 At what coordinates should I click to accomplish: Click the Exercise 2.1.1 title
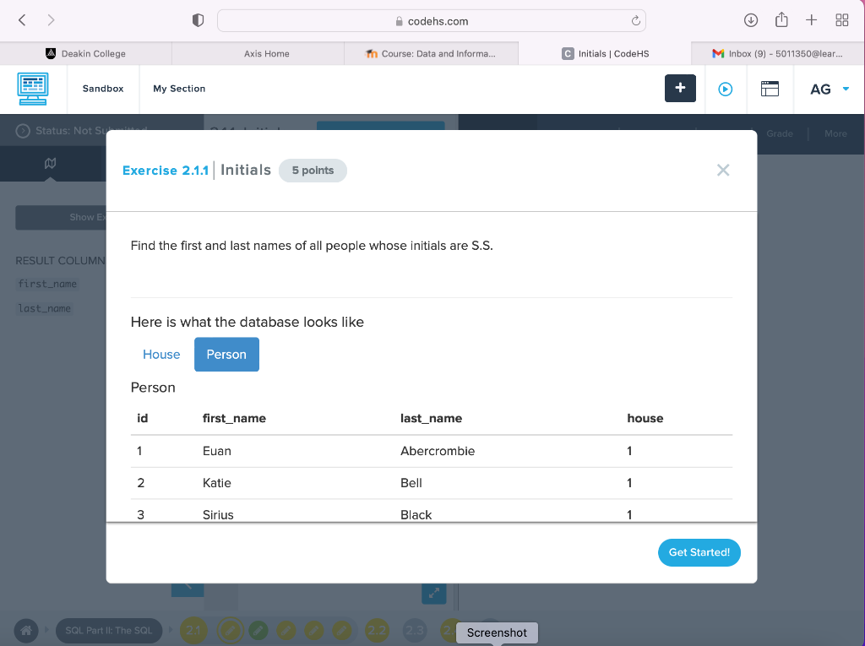click(166, 171)
